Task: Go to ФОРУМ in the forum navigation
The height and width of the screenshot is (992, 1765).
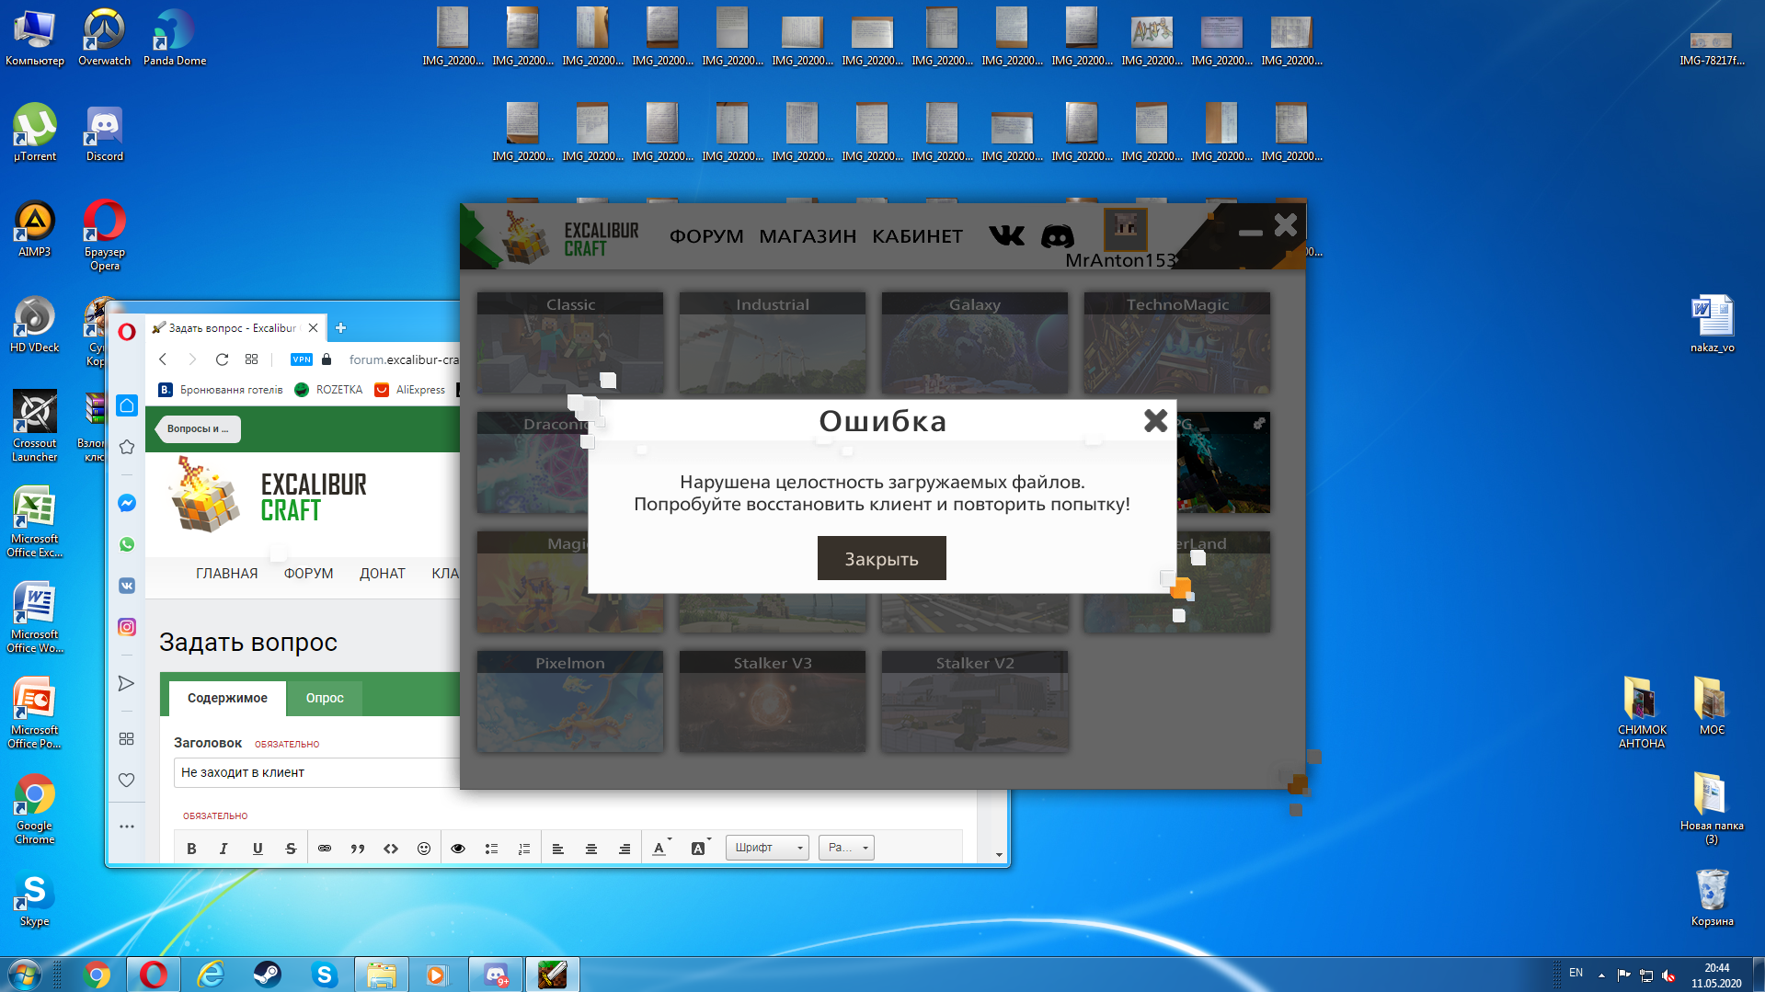Action: tap(308, 574)
